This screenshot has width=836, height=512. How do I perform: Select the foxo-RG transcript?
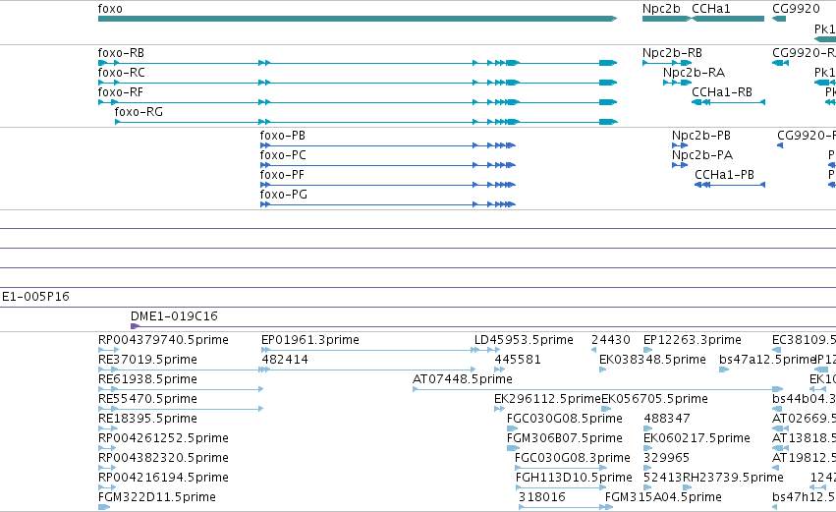click(366, 122)
